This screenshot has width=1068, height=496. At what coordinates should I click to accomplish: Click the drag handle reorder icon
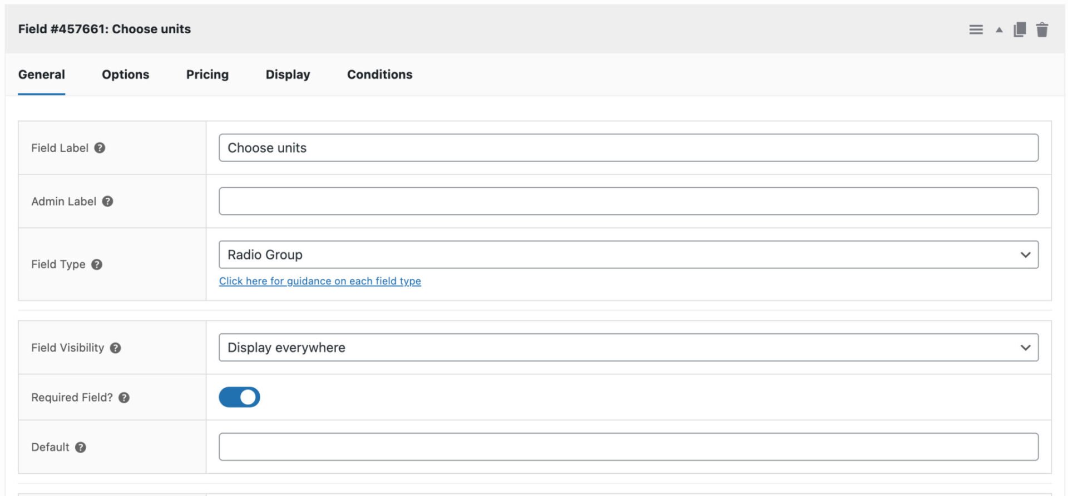976,29
